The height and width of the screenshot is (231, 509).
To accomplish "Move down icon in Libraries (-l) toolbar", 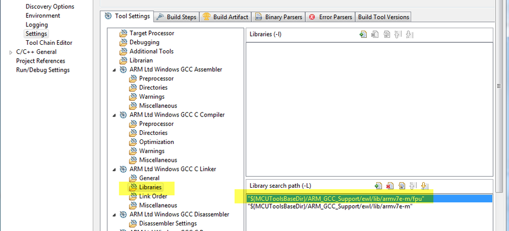I will click(409, 34).
